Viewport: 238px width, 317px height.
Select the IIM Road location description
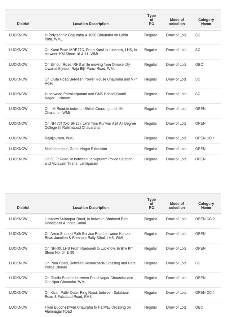pos(84,111)
